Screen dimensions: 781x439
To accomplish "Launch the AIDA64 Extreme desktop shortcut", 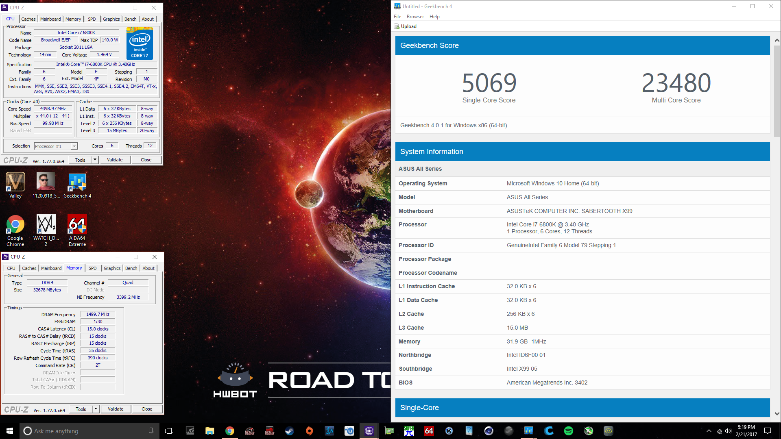I will click(77, 230).
